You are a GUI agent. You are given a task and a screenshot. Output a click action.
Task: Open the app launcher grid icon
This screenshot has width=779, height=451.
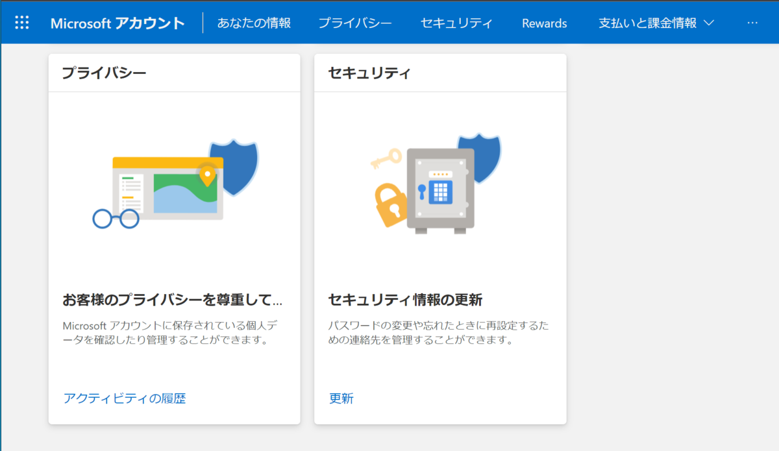pyautogui.click(x=21, y=22)
